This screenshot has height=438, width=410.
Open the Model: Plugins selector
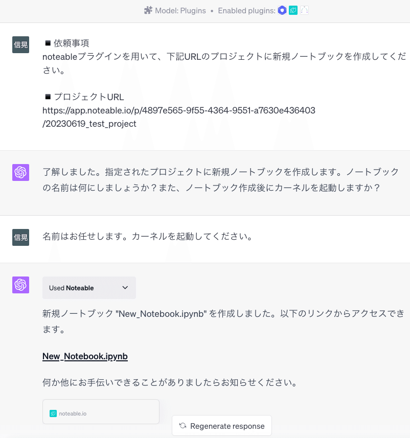[175, 10]
